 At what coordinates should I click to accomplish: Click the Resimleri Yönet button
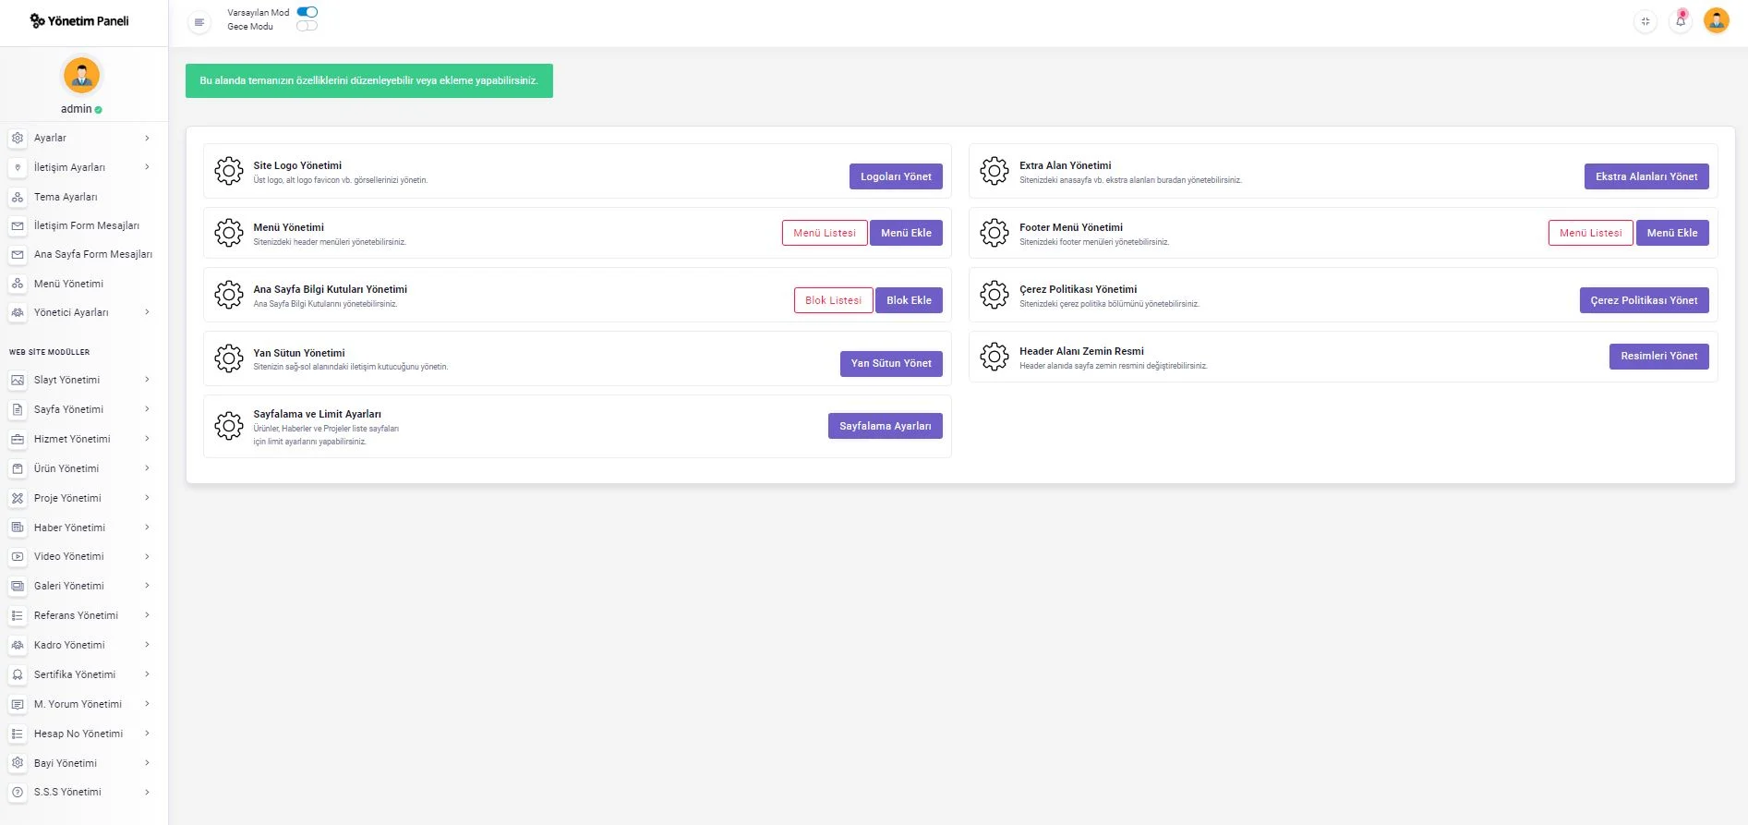click(1658, 357)
